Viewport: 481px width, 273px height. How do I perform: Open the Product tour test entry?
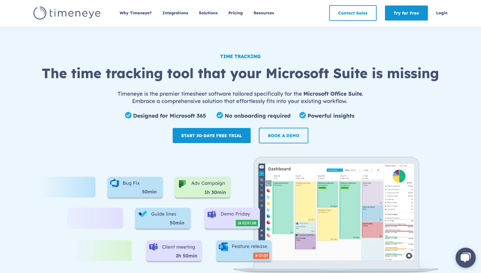tap(305, 201)
